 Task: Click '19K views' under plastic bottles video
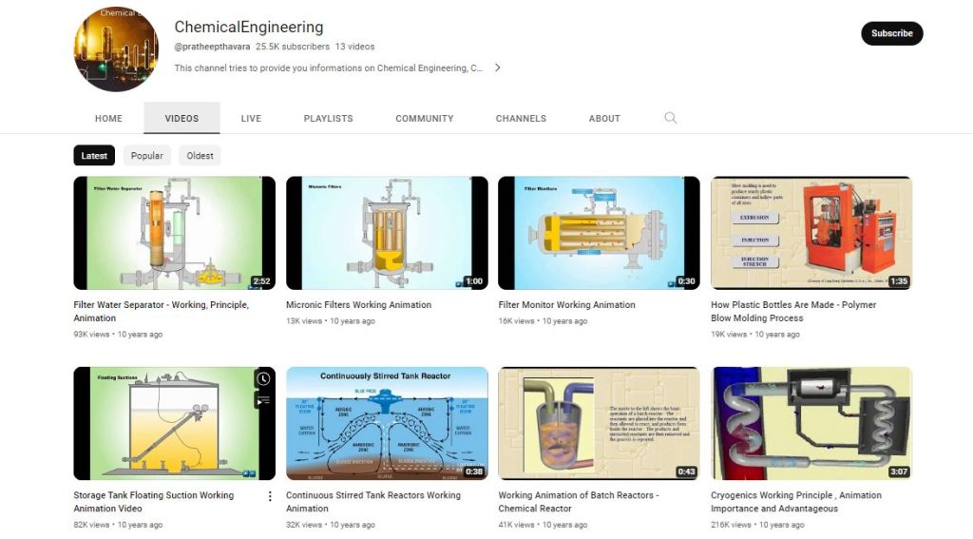pos(729,334)
